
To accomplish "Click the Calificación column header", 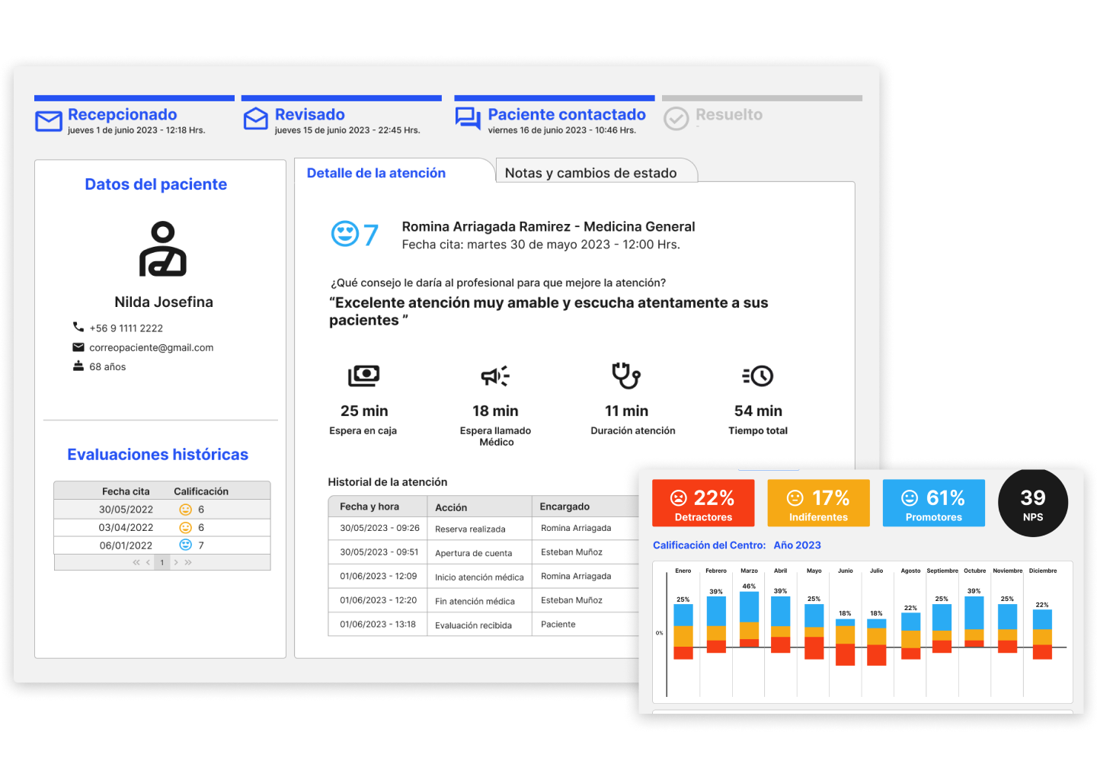I will (x=201, y=491).
